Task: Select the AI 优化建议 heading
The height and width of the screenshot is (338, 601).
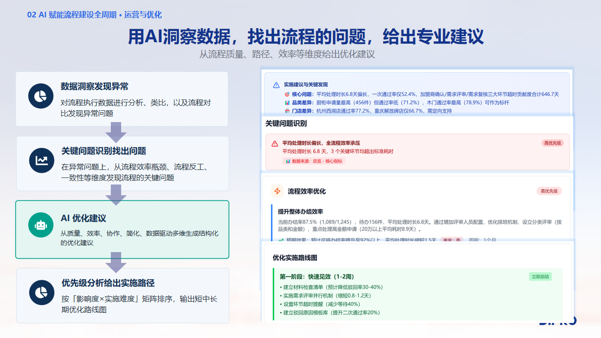Action: click(x=83, y=218)
